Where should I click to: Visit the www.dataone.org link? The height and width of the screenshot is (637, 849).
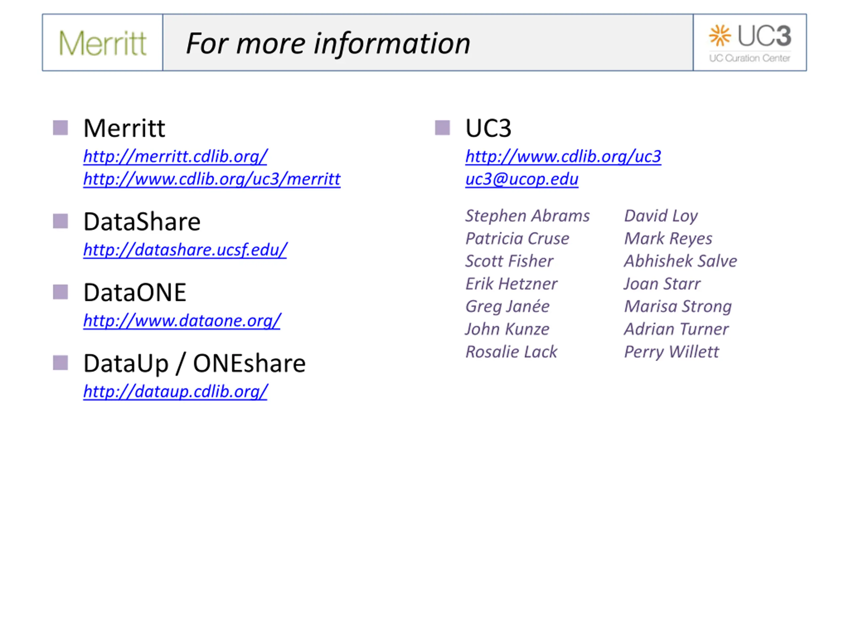[182, 320]
